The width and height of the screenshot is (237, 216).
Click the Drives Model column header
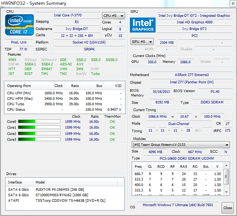(x=75, y=182)
